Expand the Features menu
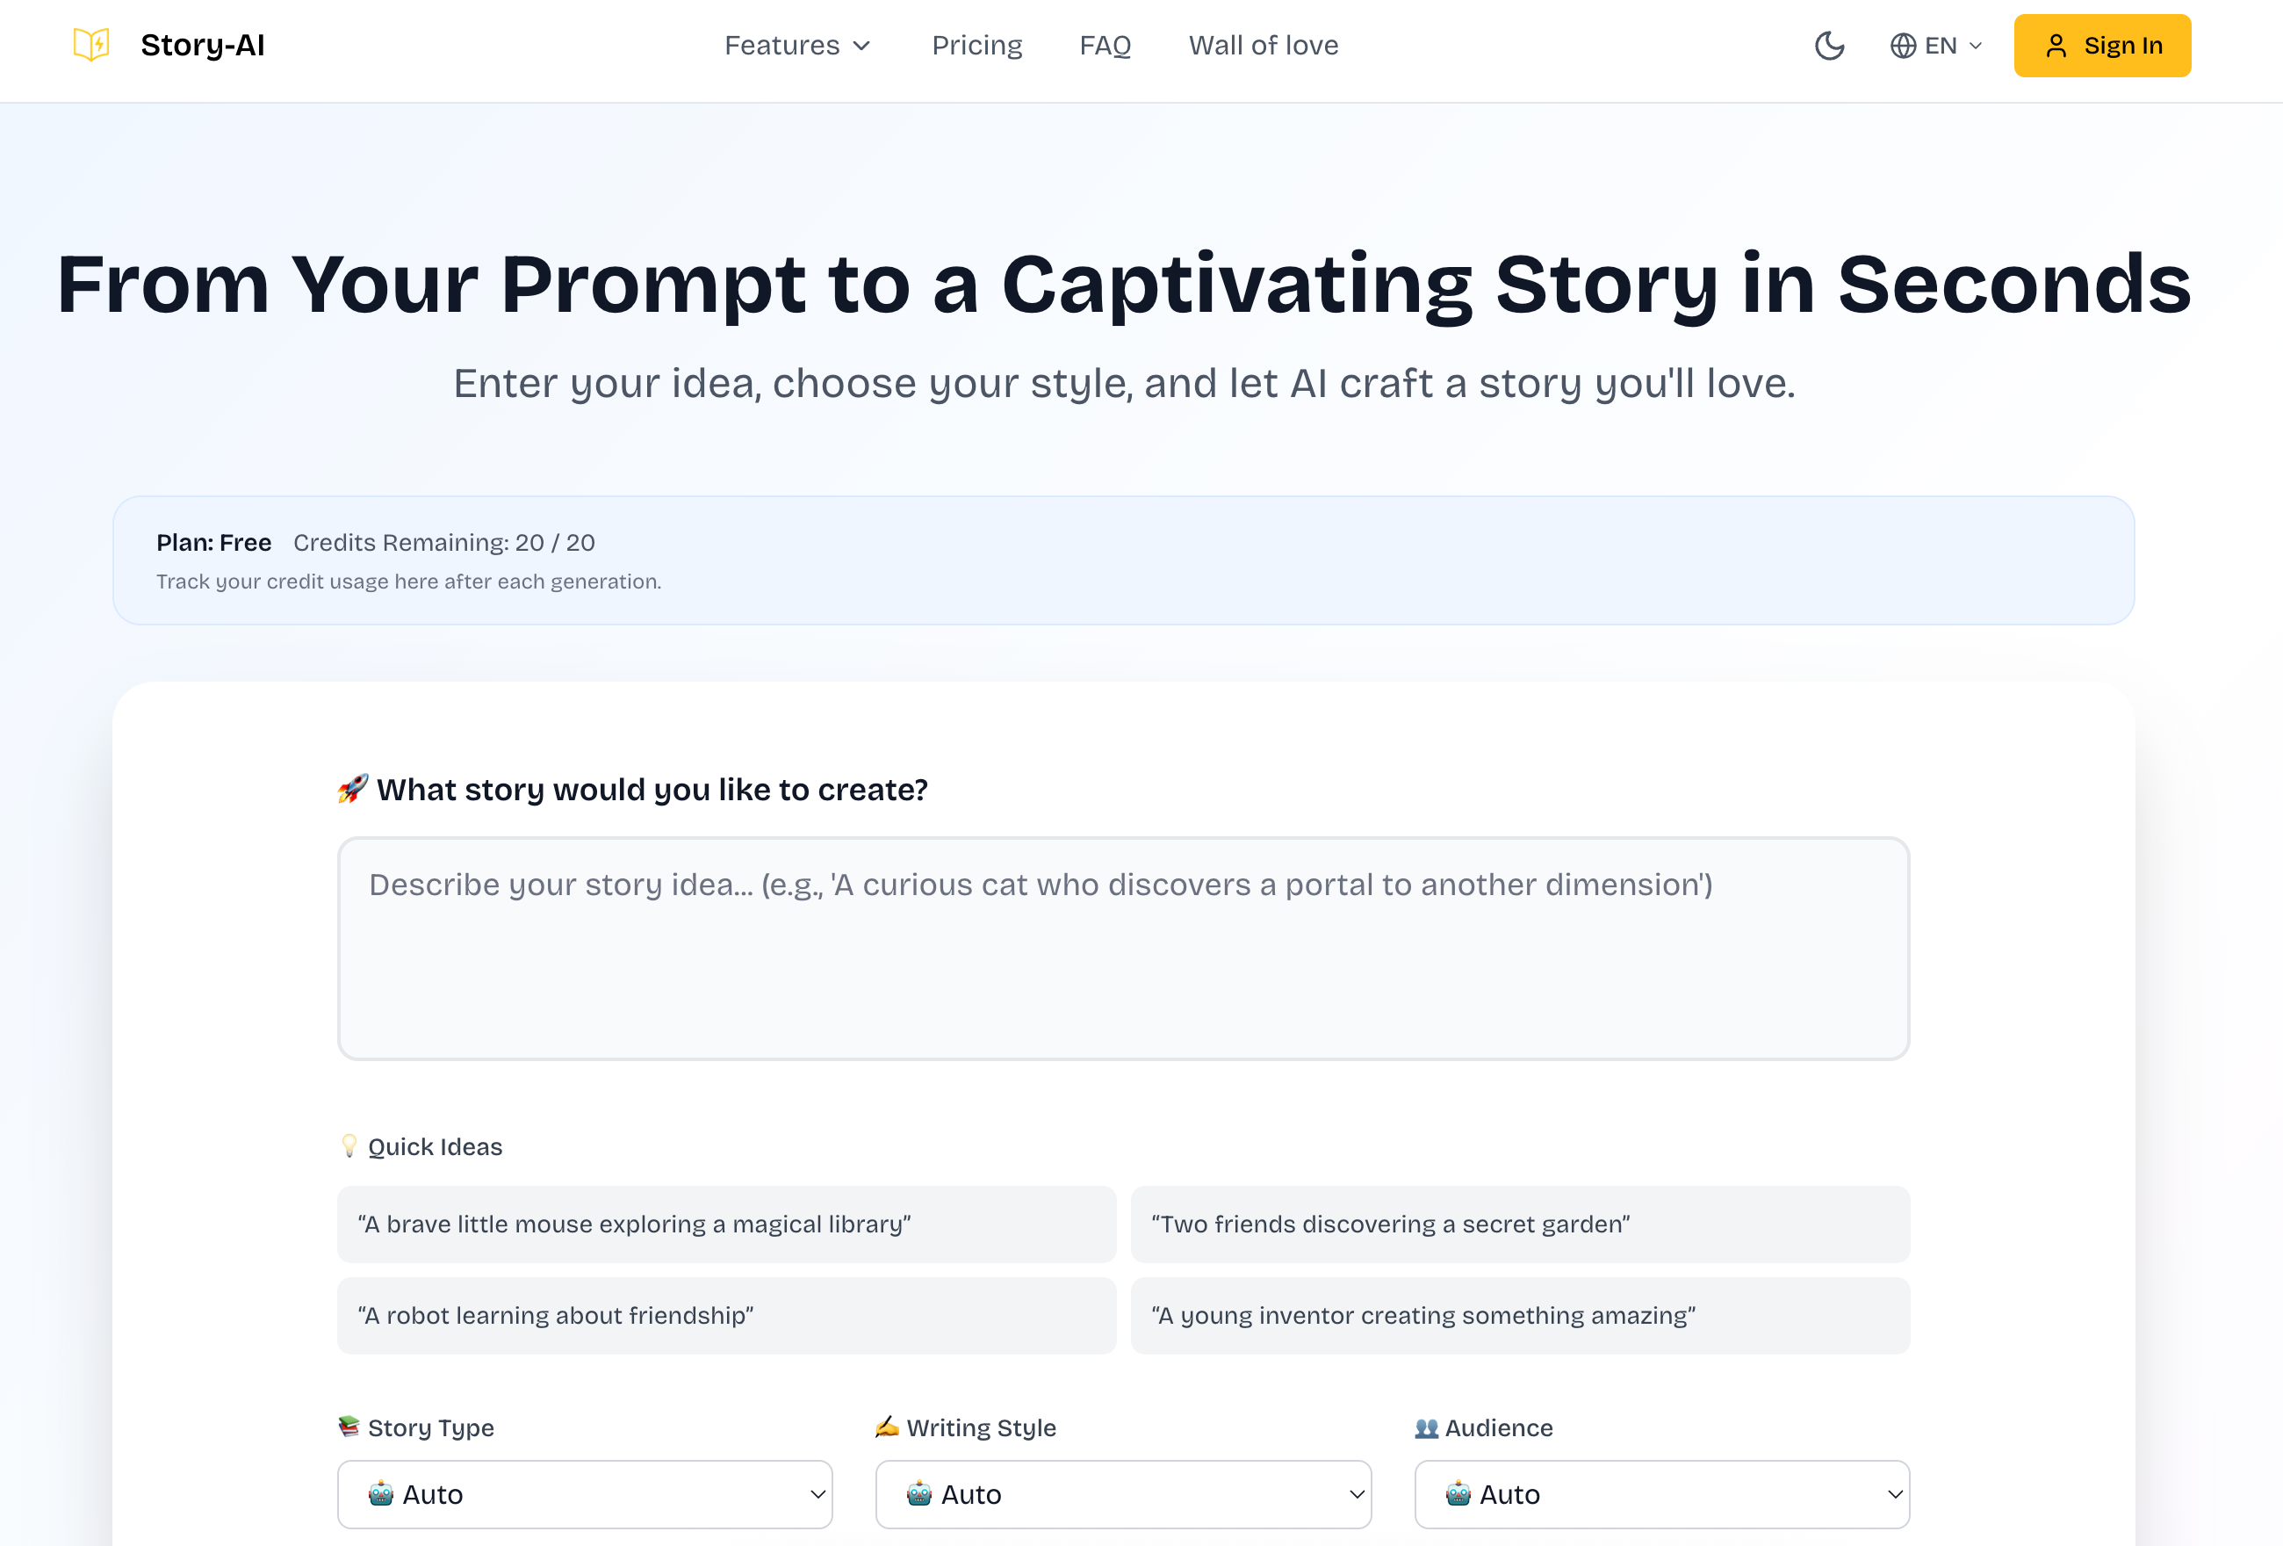 click(x=796, y=45)
